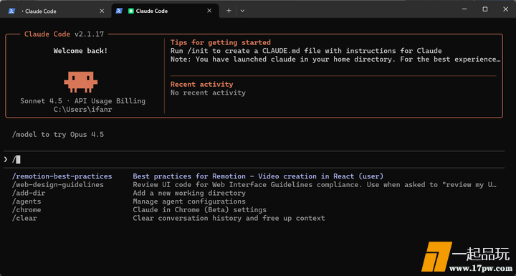Click 'Tips for getting started' heading

(x=221, y=42)
